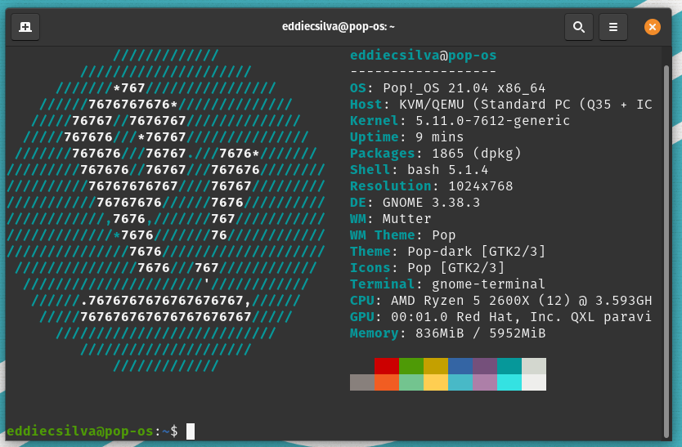
Task: Click the dark blue color block in the top row
Action: [460, 366]
